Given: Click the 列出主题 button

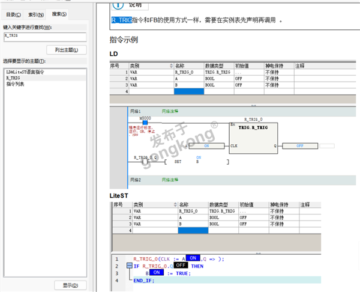Looking at the screenshot, I should click(x=66, y=49).
